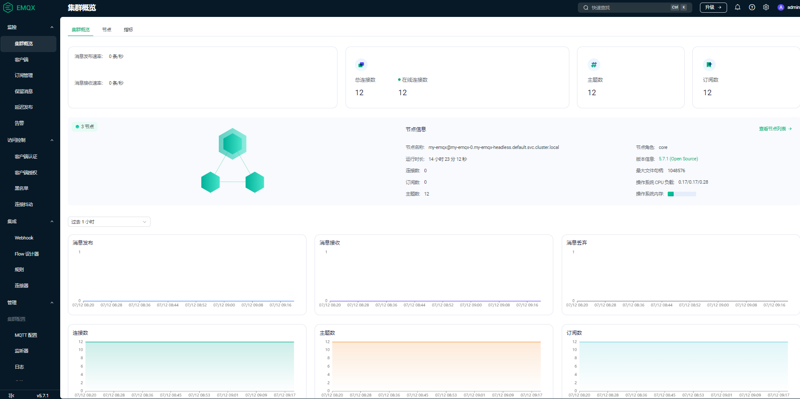Click the 操作系统内存 usage bar
The width and height of the screenshot is (800, 399).
pyautogui.click(x=682, y=194)
